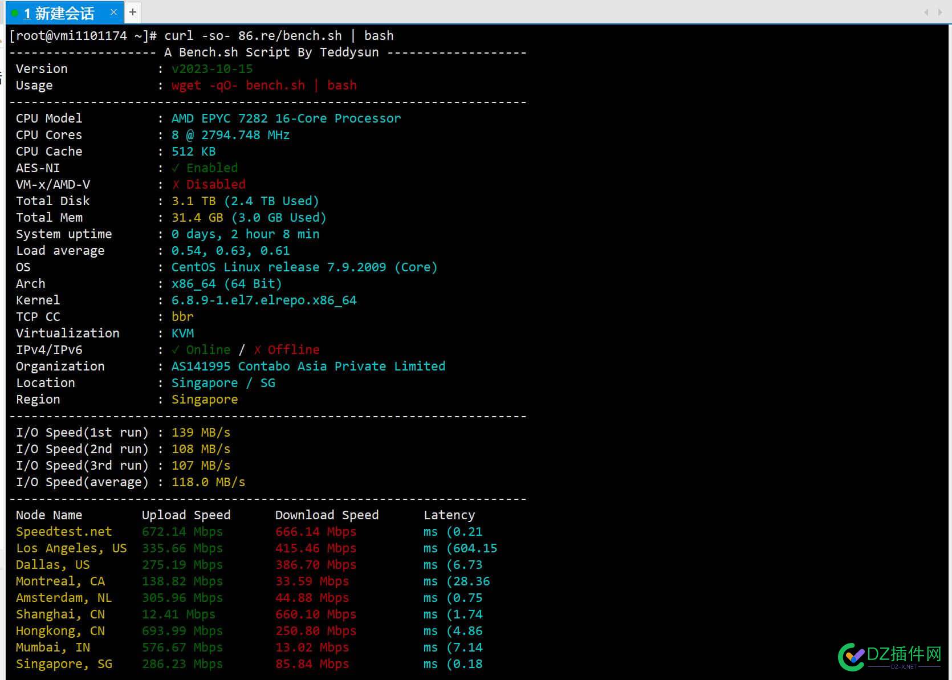Click the green session status dot
952x680 pixels.
15,13
